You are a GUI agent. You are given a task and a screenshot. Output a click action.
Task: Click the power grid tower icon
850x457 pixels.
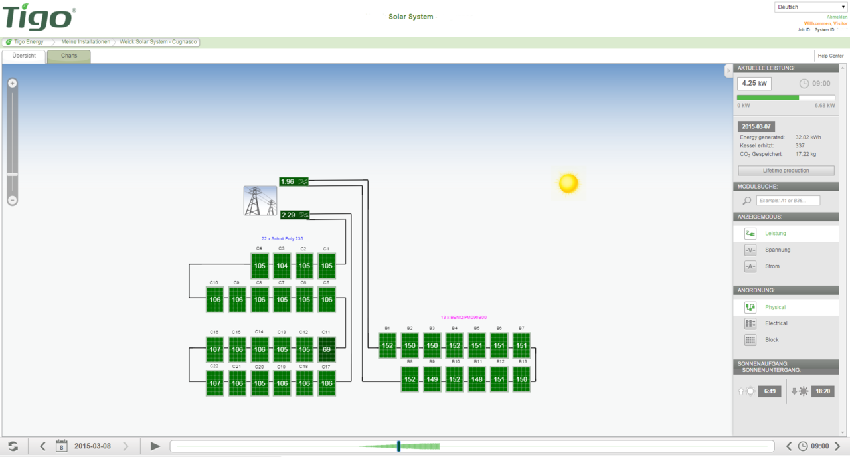click(x=260, y=201)
